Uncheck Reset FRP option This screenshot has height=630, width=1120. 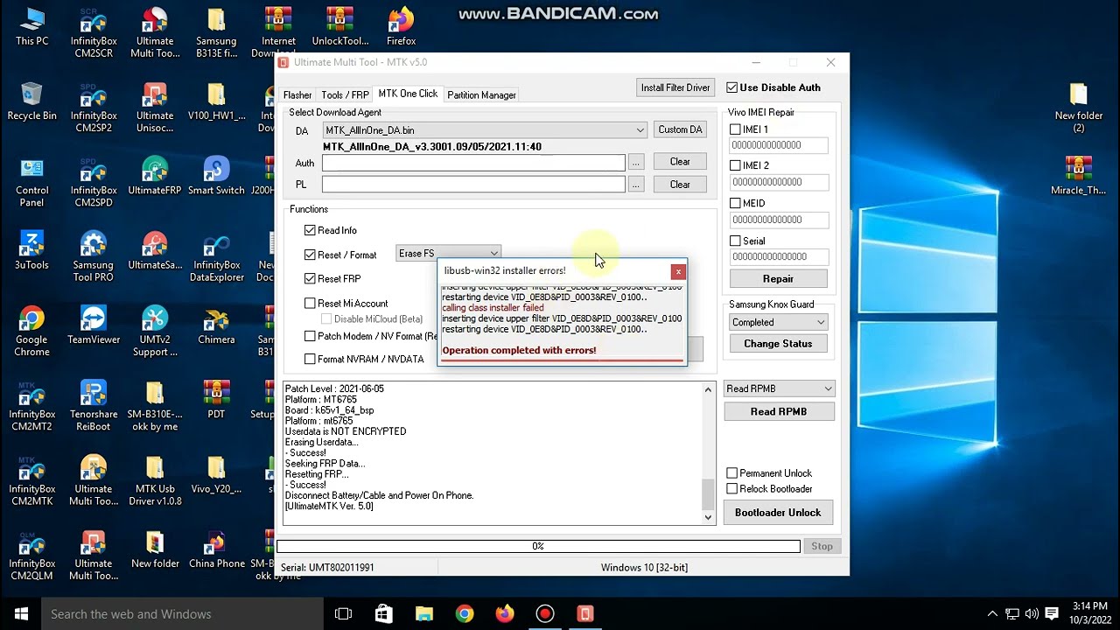tap(310, 278)
